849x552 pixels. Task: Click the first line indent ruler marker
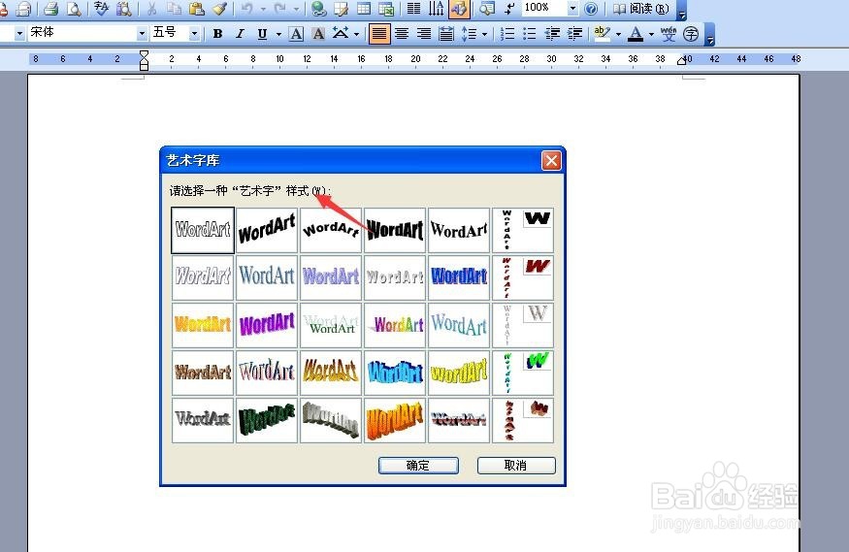click(x=144, y=54)
